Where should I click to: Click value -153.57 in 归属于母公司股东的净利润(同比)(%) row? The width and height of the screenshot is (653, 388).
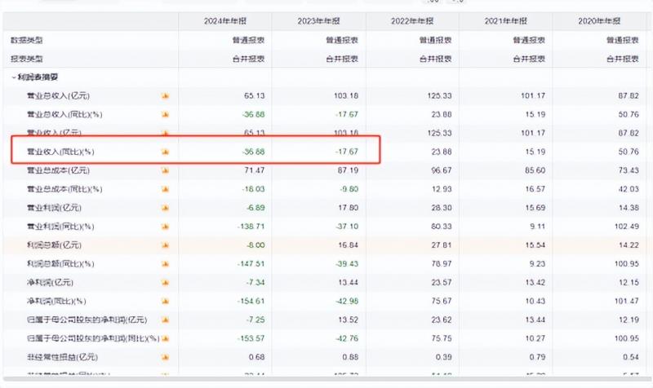click(251, 338)
